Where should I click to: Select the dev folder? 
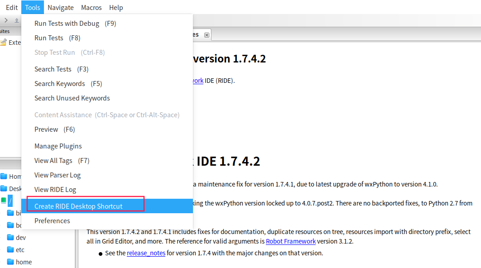tap(21, 238)
